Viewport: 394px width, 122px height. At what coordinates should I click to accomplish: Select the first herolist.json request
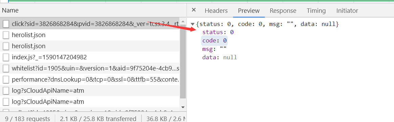point(90,35)
